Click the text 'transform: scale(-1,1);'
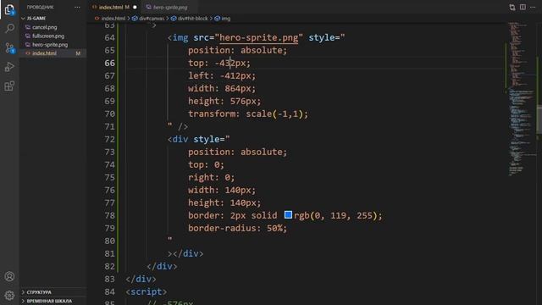 248,114
